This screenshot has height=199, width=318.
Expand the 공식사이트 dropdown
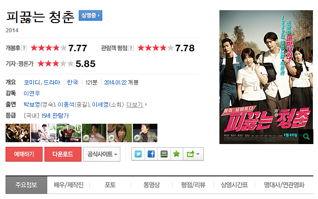pos(102,154)
